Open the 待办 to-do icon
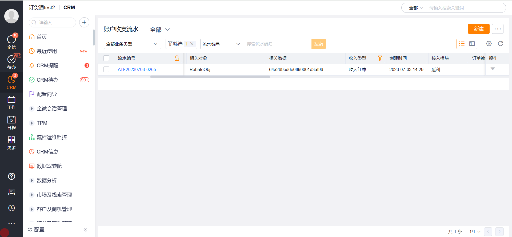Screen dimensions: 512x237 tap(11, 62)
